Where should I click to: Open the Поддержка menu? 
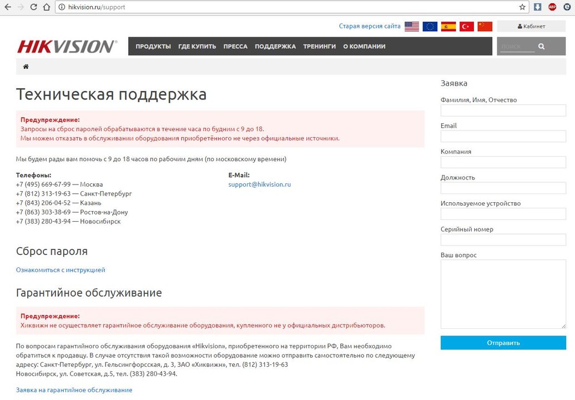275,47
